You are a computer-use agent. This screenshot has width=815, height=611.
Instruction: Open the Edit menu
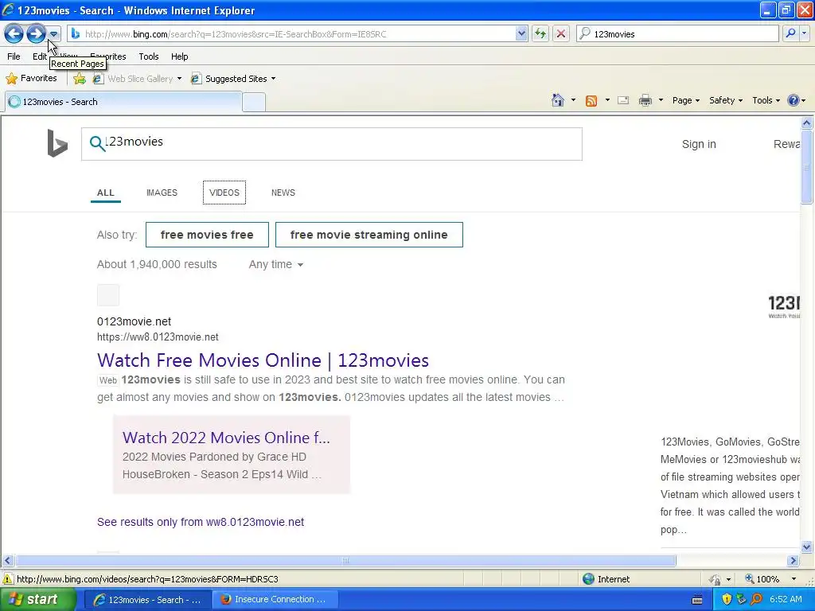pyautogui.click(x=40, y=56)
